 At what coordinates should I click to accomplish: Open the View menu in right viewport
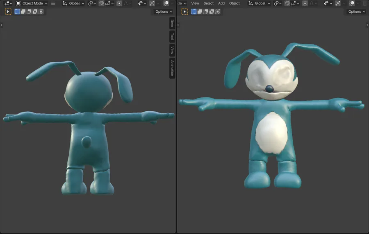(195, 3)
